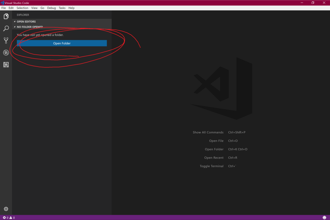The image size is (330, 220).
Task: Open the Debug menu
Action: coord(51,8)
